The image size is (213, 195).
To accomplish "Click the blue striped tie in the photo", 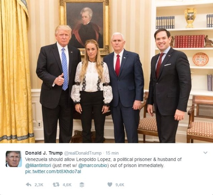I will pos(65,69).
